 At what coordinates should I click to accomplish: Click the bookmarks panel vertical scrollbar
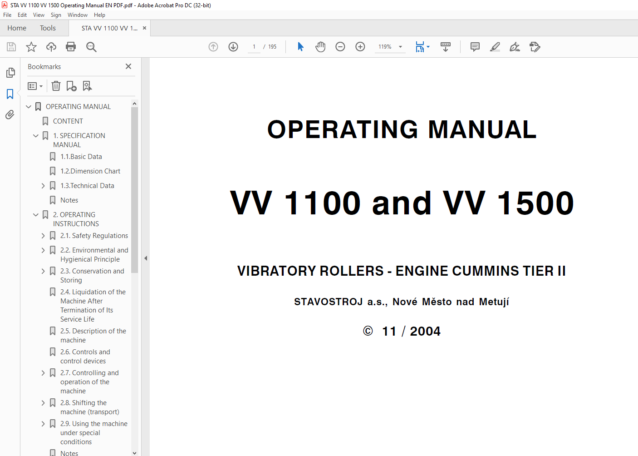point(134,190)
